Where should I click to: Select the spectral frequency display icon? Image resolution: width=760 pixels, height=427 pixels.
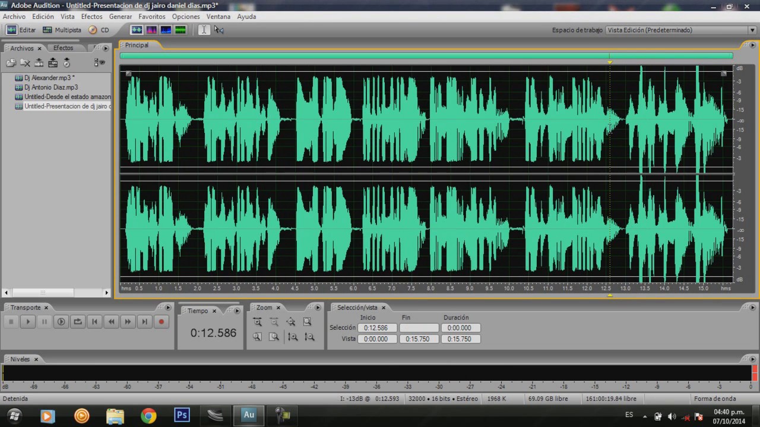click(151, 30)
